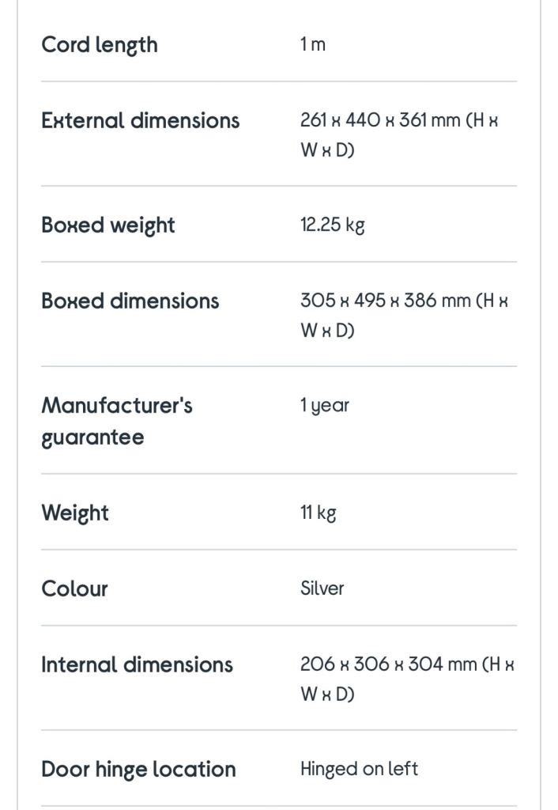
Task: Click the W x D text under Internal dimensions
Action: (327, 694)
